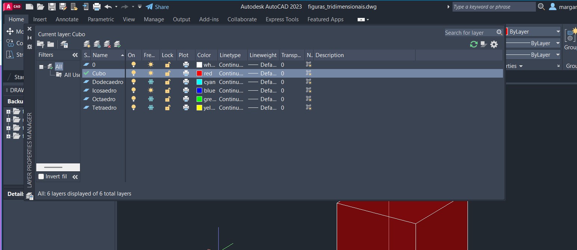Screen dimensions: 577x250
Task: Click the Lineweight column header
Action: [263, 55]
